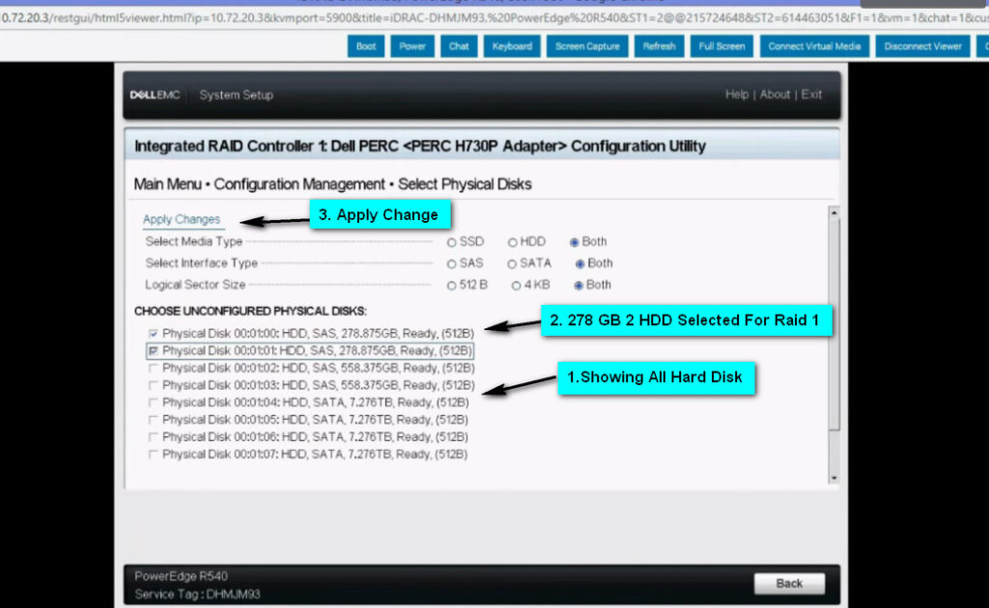Open the About link
This screenshot has height=608, width=989.
[775, 95]
